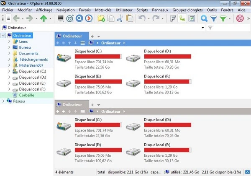Collapse the Ordinateur tree node
The image size is (251, 176).
pos(4,36)
